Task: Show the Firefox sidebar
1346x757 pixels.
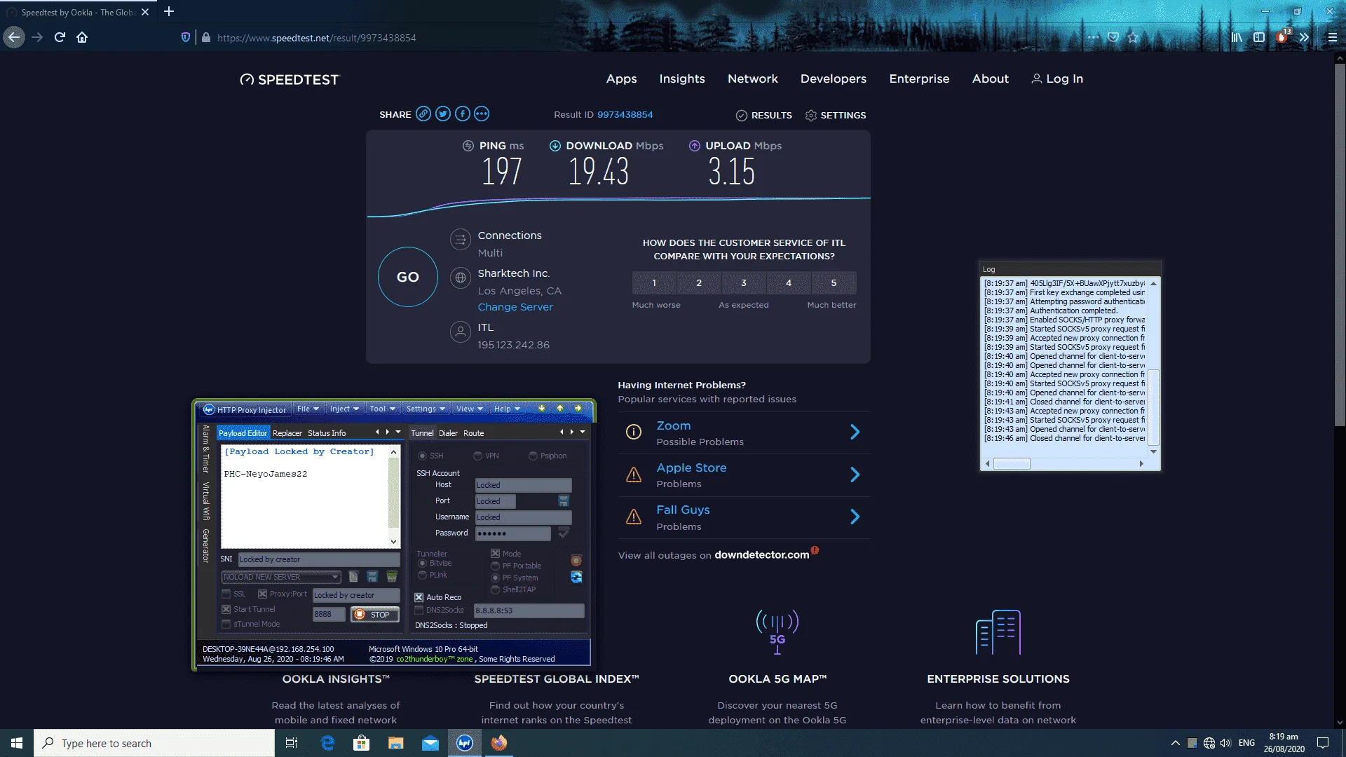Action: (x=1259, y=37)
